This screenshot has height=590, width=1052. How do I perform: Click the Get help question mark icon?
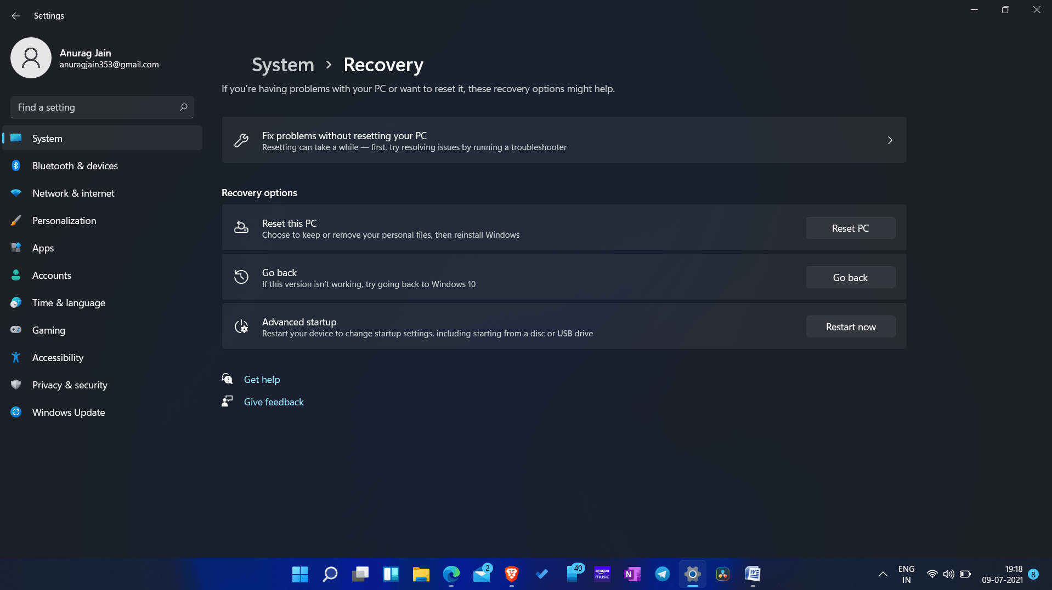pyautogui.click(x=227, y=379)
